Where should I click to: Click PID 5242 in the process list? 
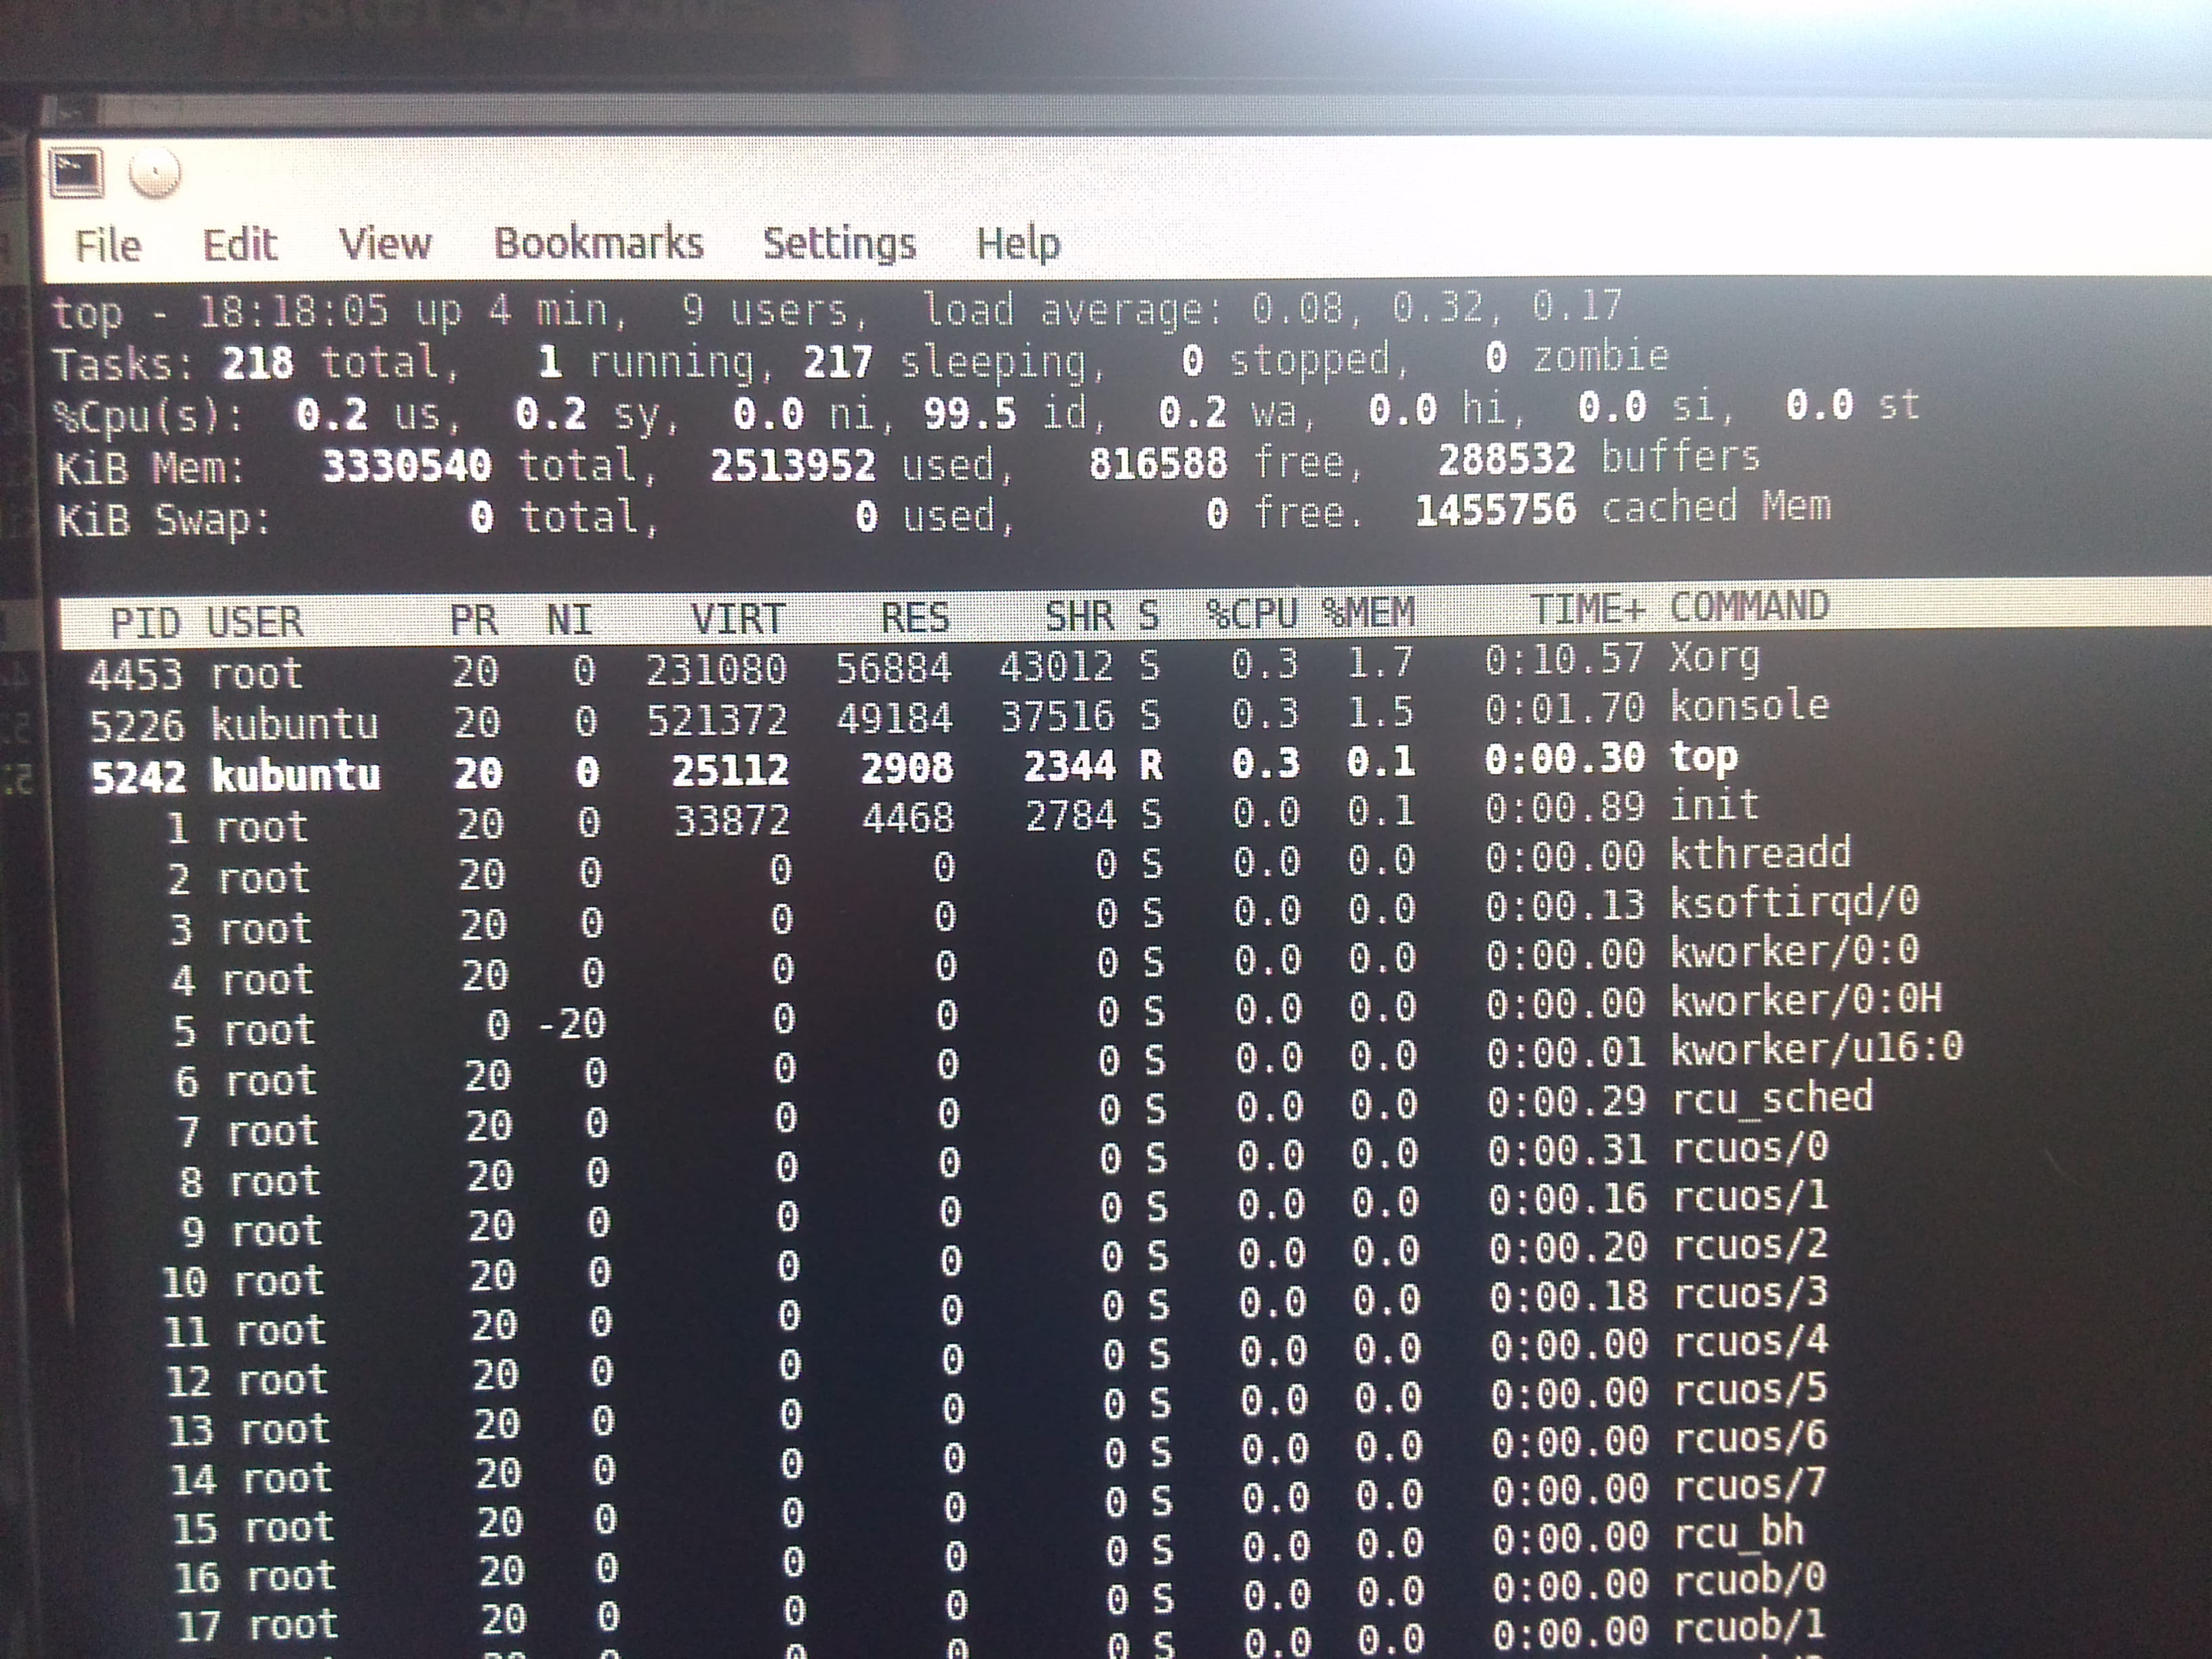[138, 777]
